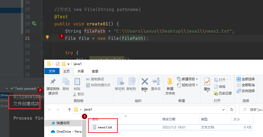Click the @Test annotation
This screenshot has width=263, height=137.
(x=61, y=17)
